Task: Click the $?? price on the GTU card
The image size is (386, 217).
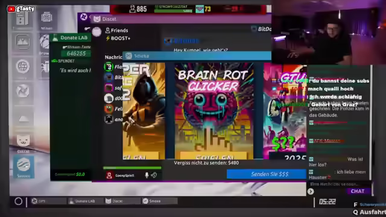Action: point(283,143)
